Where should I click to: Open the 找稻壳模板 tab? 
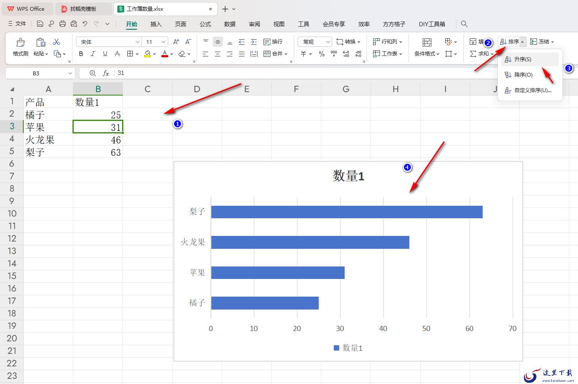(84, 9)
